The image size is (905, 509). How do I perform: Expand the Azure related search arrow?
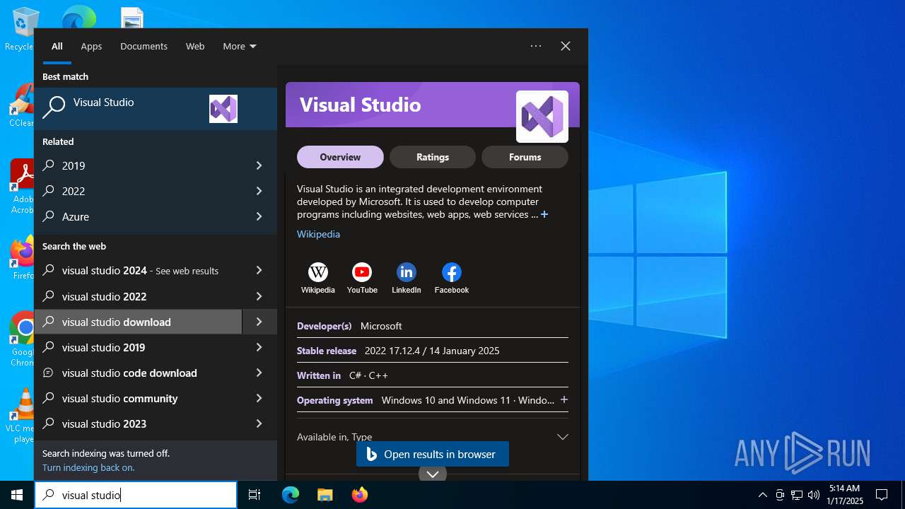[259, 216]
